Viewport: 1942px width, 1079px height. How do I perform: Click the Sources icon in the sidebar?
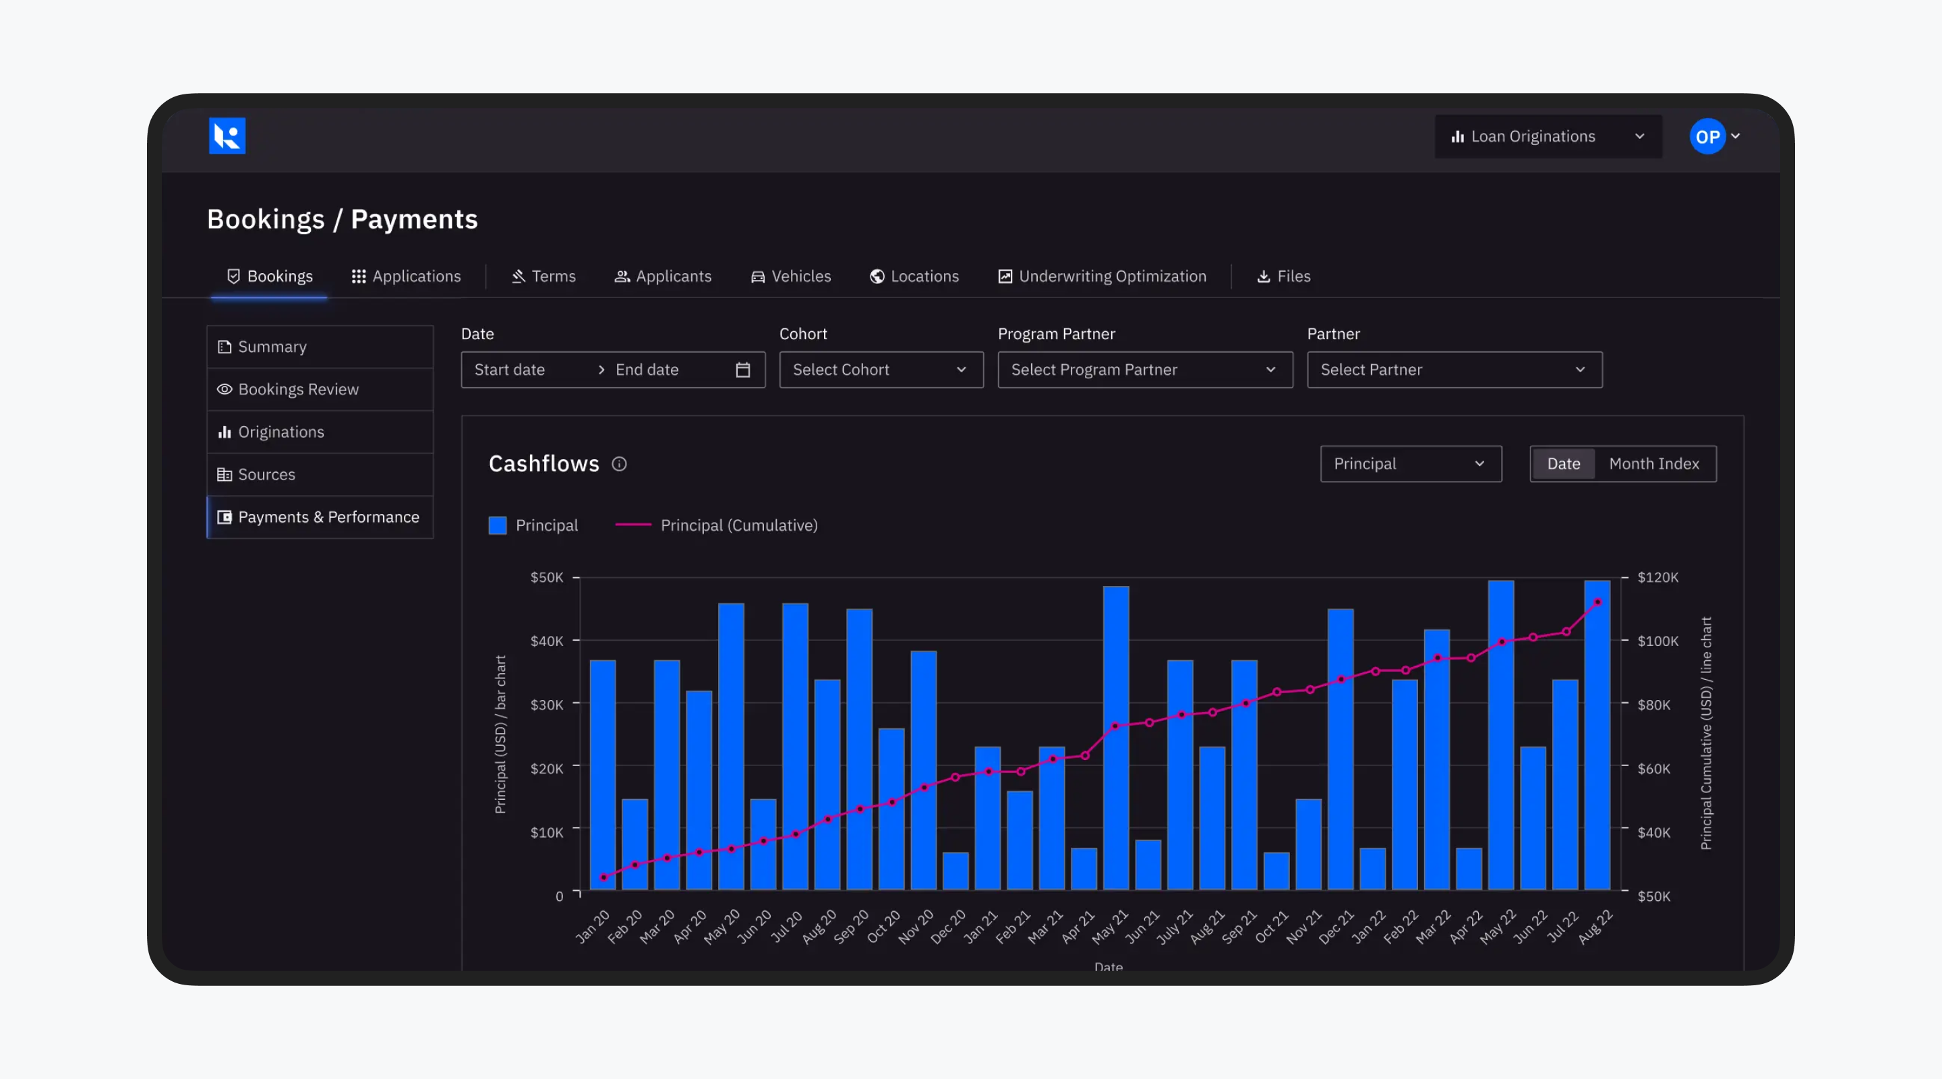pyautogui.click(x=224, y=474)
